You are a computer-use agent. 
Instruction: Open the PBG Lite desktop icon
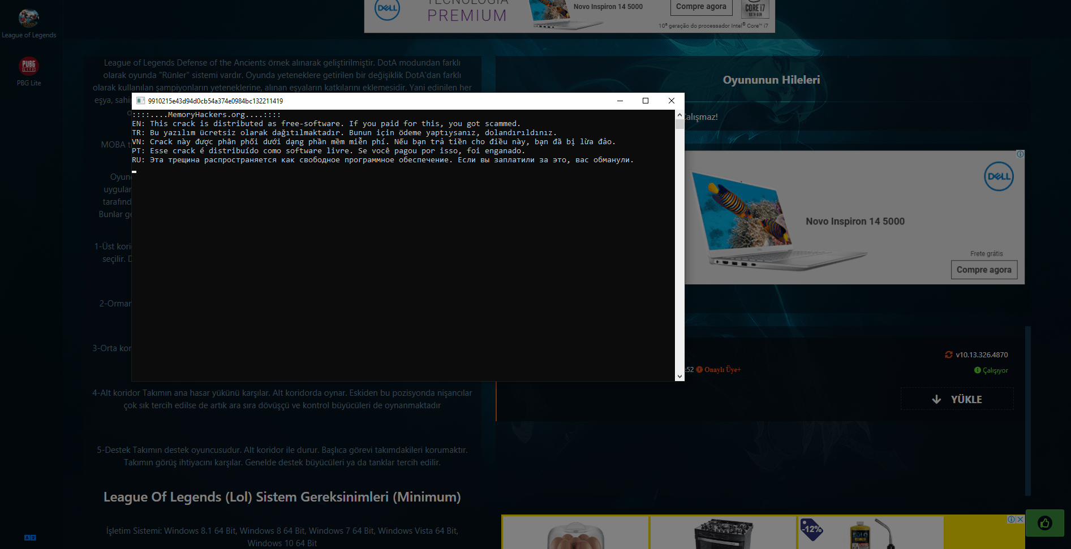coord(29,71)
